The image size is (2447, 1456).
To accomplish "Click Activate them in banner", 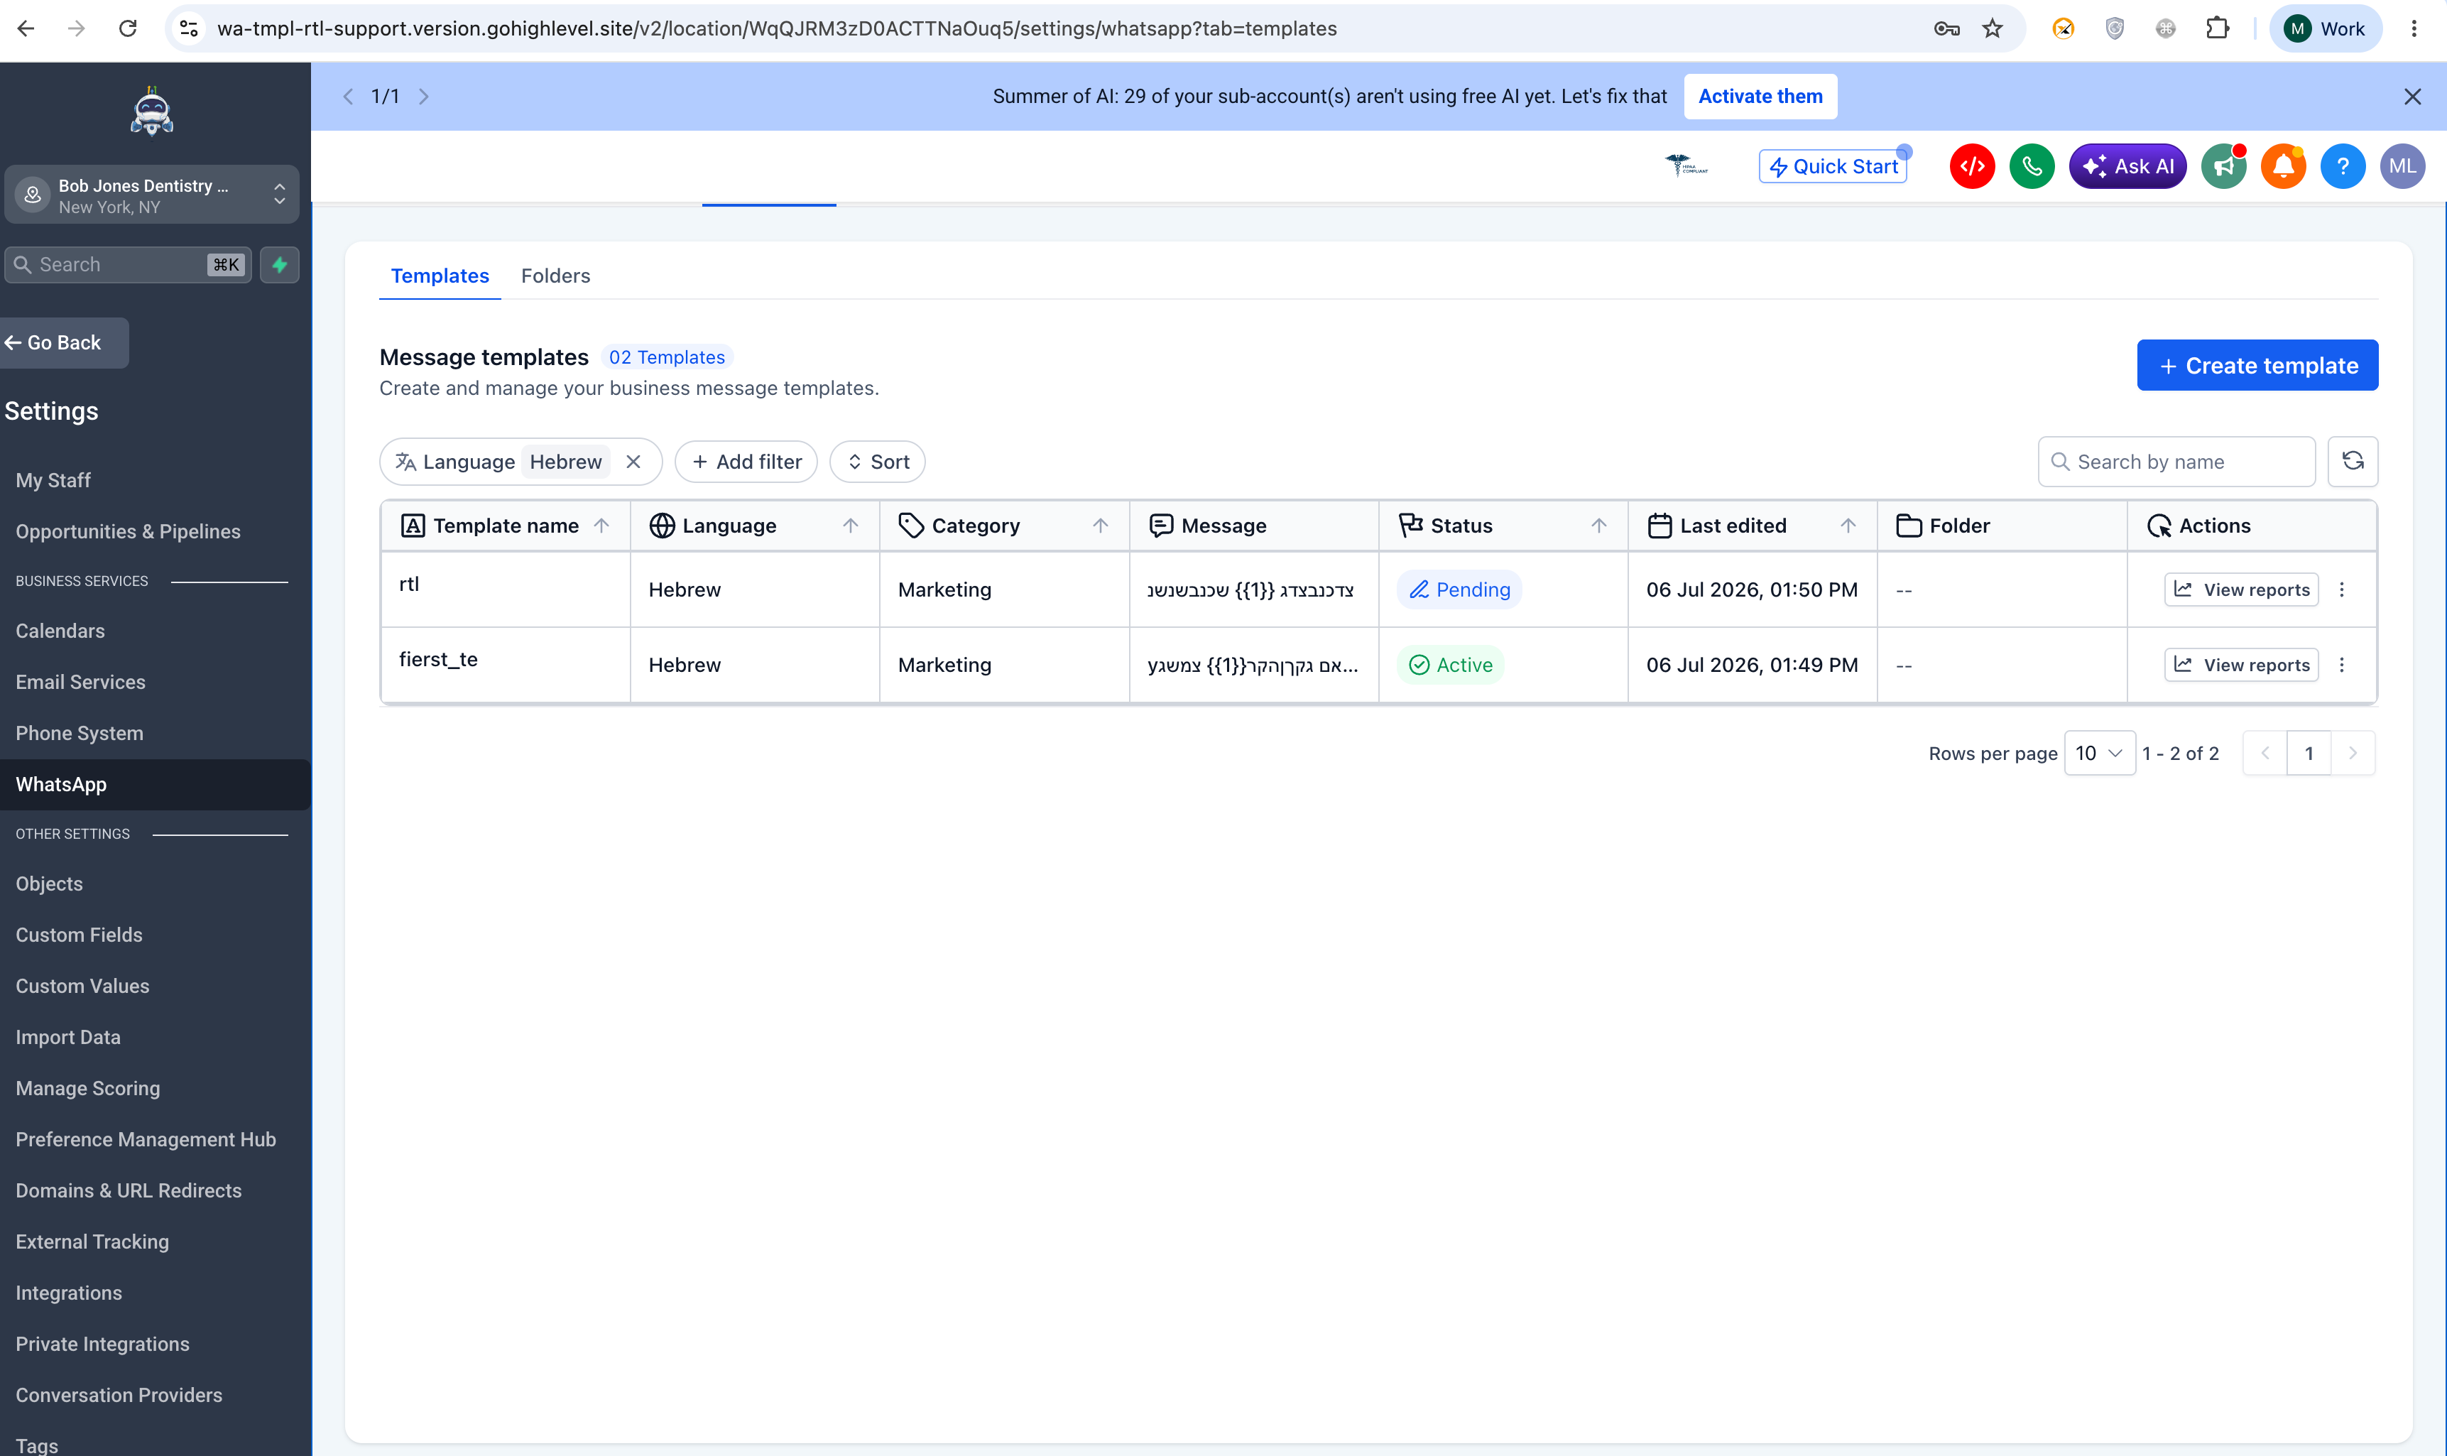I will click(x=1760, y=96).
